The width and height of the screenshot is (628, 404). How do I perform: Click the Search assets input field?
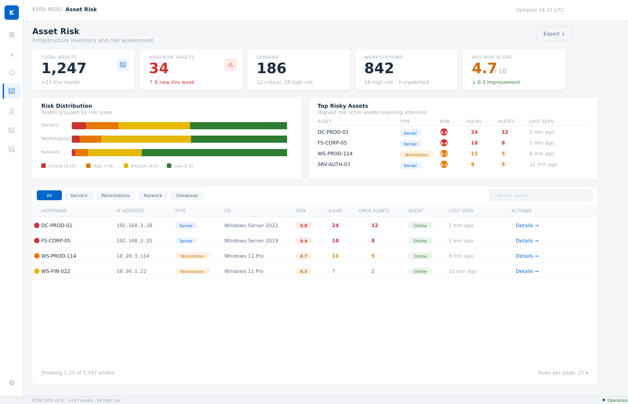point(541,195)
